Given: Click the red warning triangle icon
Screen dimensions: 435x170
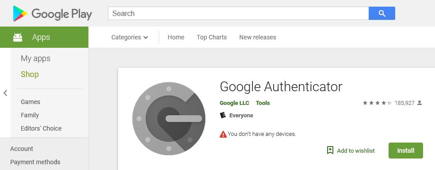Looking at the screenshot, I should [223, 135].
